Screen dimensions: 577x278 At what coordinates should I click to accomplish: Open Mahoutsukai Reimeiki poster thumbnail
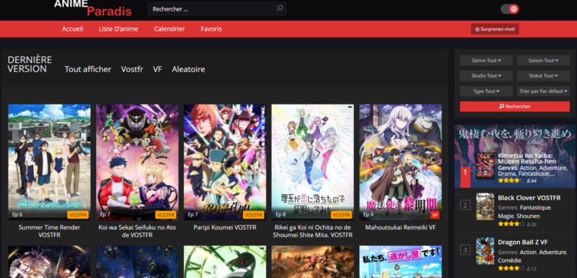coord(400,162)
